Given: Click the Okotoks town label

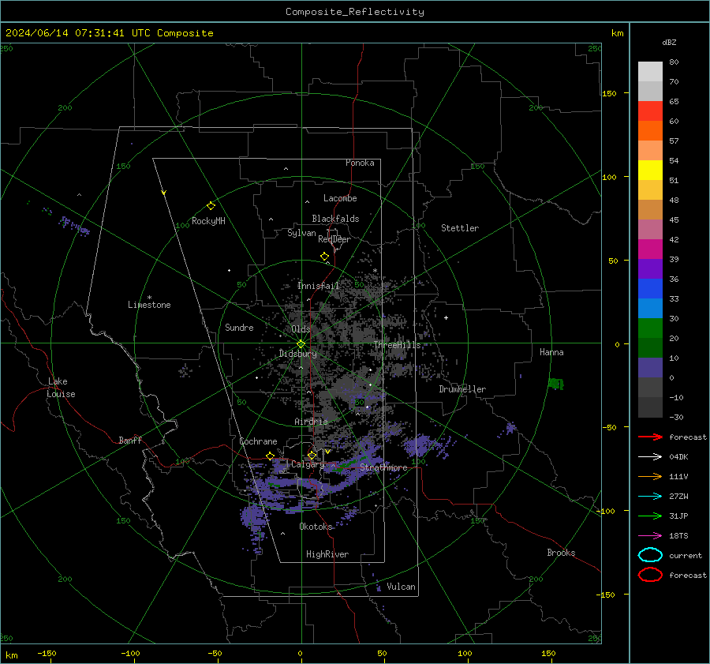Looking at the screenshot, I should (x=316, y=527).
